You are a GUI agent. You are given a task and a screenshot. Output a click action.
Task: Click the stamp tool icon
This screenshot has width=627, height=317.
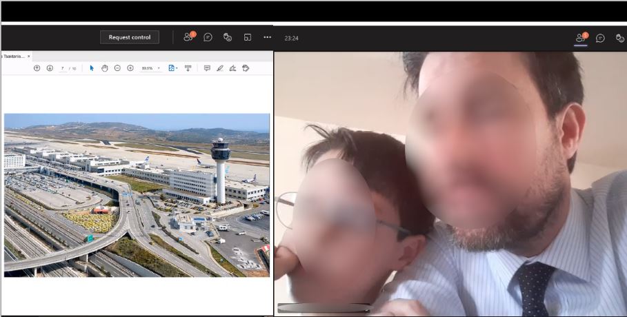(x=246, y=68)
